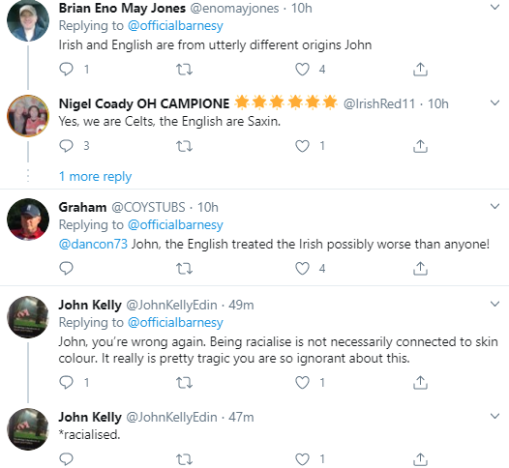Show the '1 more reply' thread
Image resolution: width=509 pixels, height=468 pixels.
(x=95, y=177)
